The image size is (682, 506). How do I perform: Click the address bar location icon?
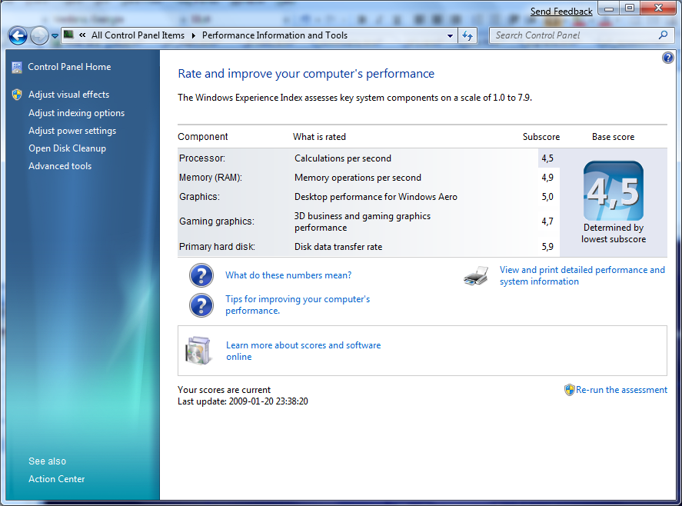pyautogui.click(x=68, y=35)
